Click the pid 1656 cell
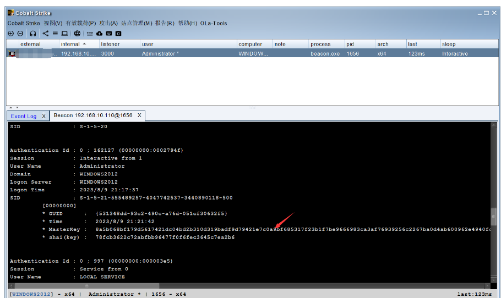The image size is (501, 298). (x=353, y=53)
